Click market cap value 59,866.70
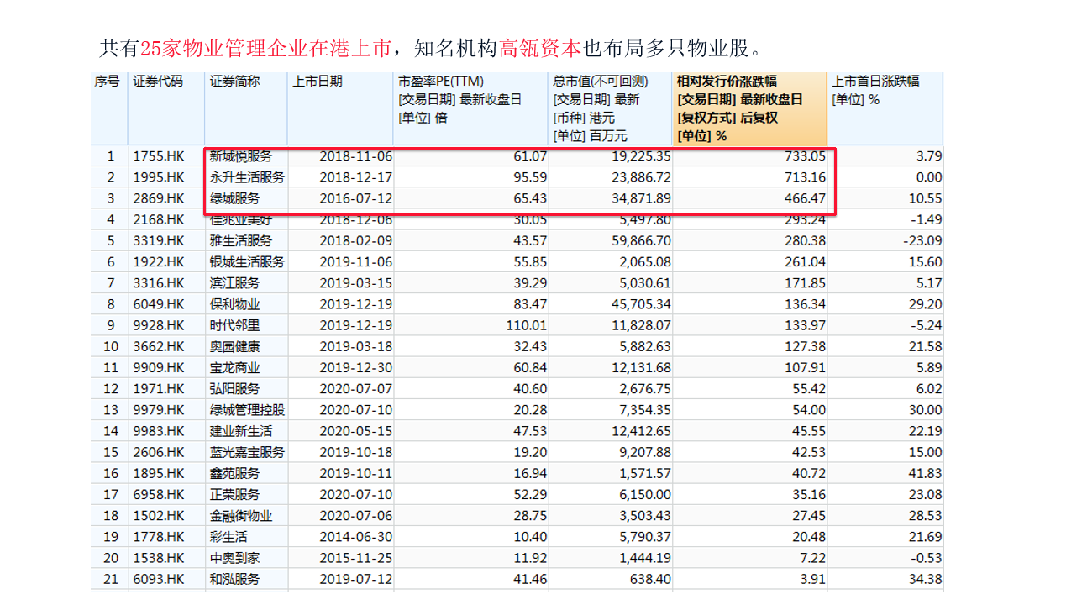1066x600 pixels. pos(640,240)
